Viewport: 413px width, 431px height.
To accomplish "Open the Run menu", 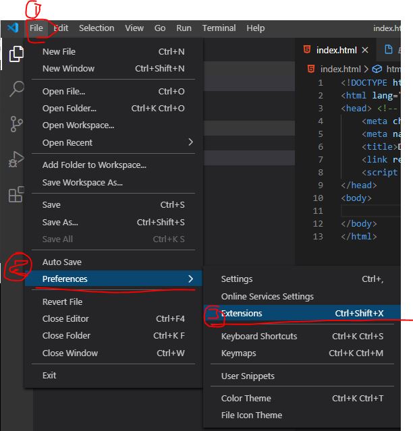I will coord(184,28).
